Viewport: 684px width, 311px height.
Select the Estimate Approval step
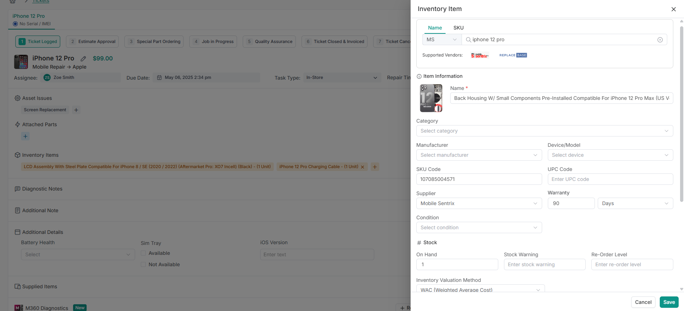(x=92, y=42)
